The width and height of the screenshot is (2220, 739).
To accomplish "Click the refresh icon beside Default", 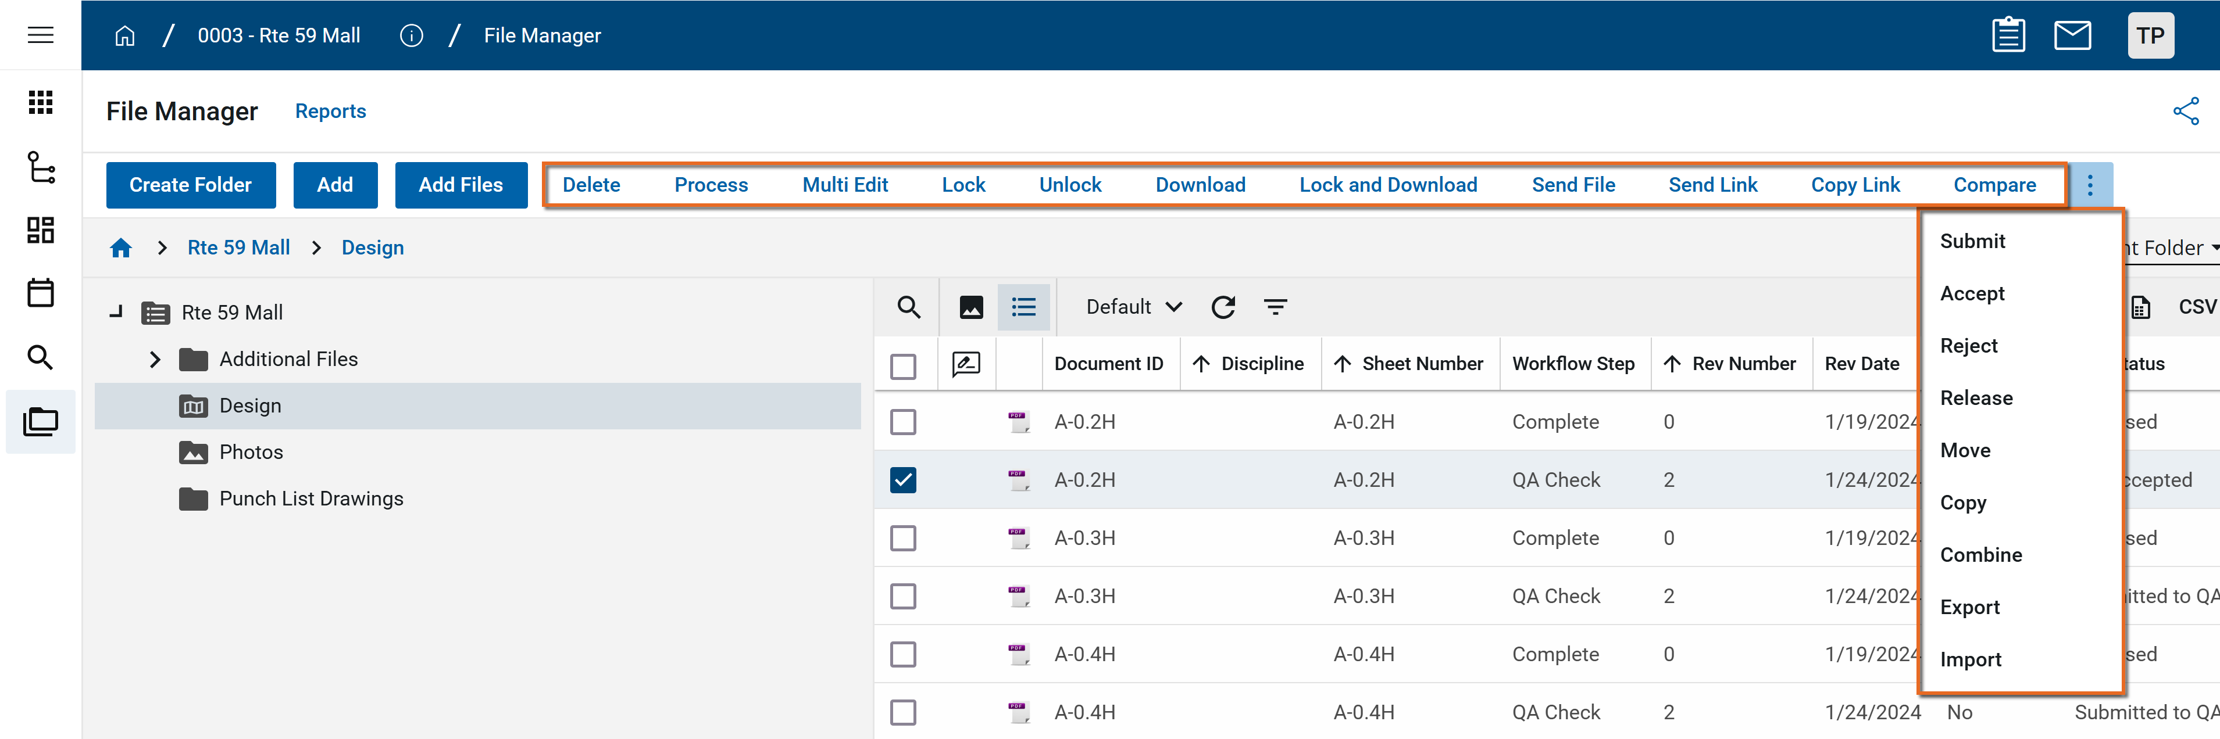I will pos(1223,307).
